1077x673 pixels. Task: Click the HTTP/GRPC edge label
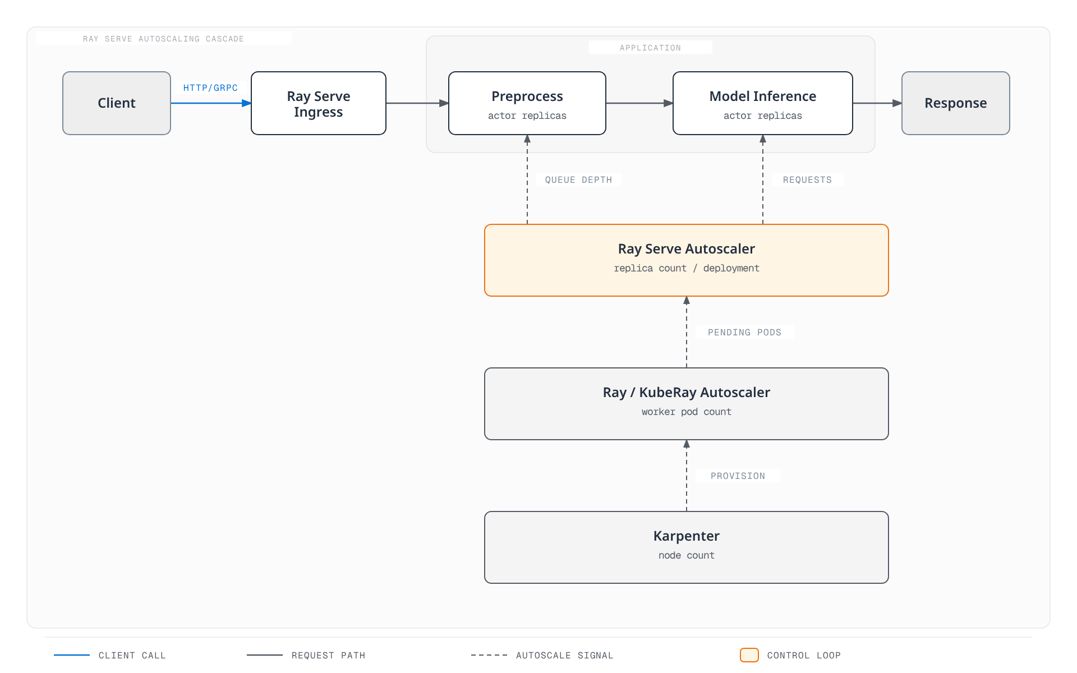210,88
